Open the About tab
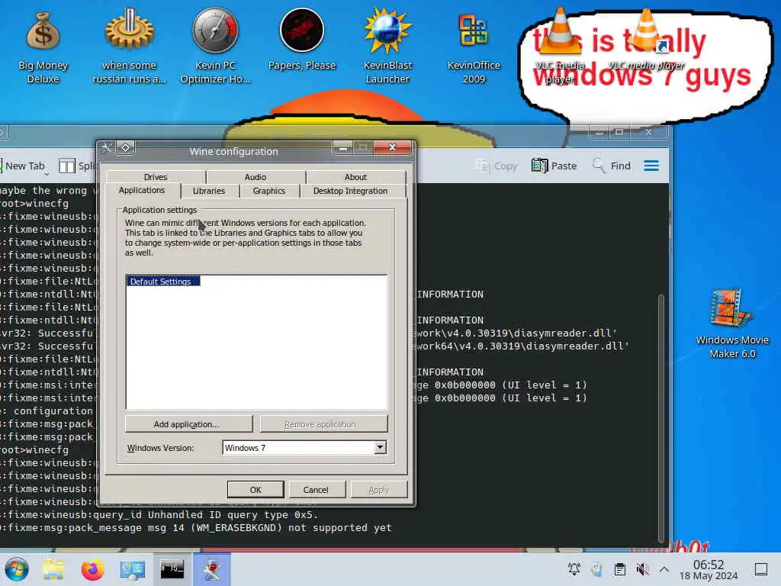781x586 pixels. 355,177
